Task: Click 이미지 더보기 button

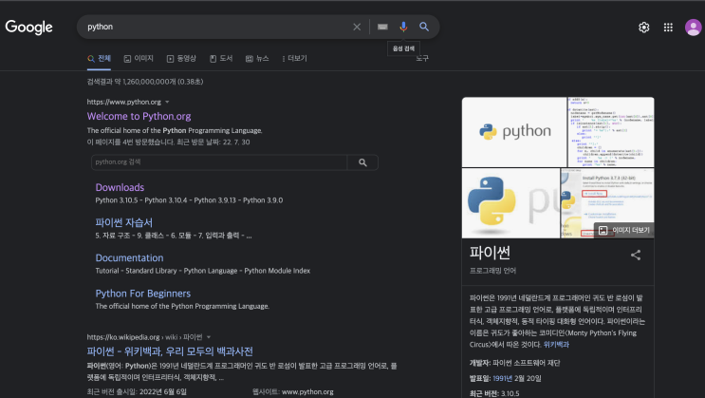Action: [624, 230]
